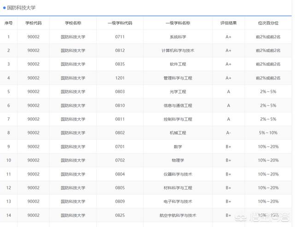Click discipline code 0812
Screen dimensions: 295x227
click(x=120, y=51)
